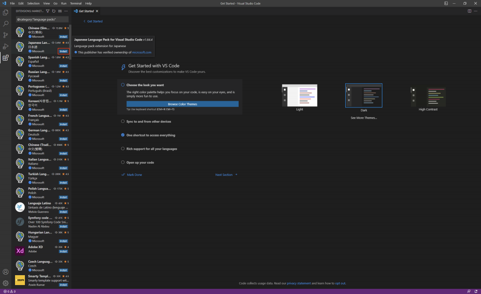Install the Czech Language Pack

click(63, 270)
